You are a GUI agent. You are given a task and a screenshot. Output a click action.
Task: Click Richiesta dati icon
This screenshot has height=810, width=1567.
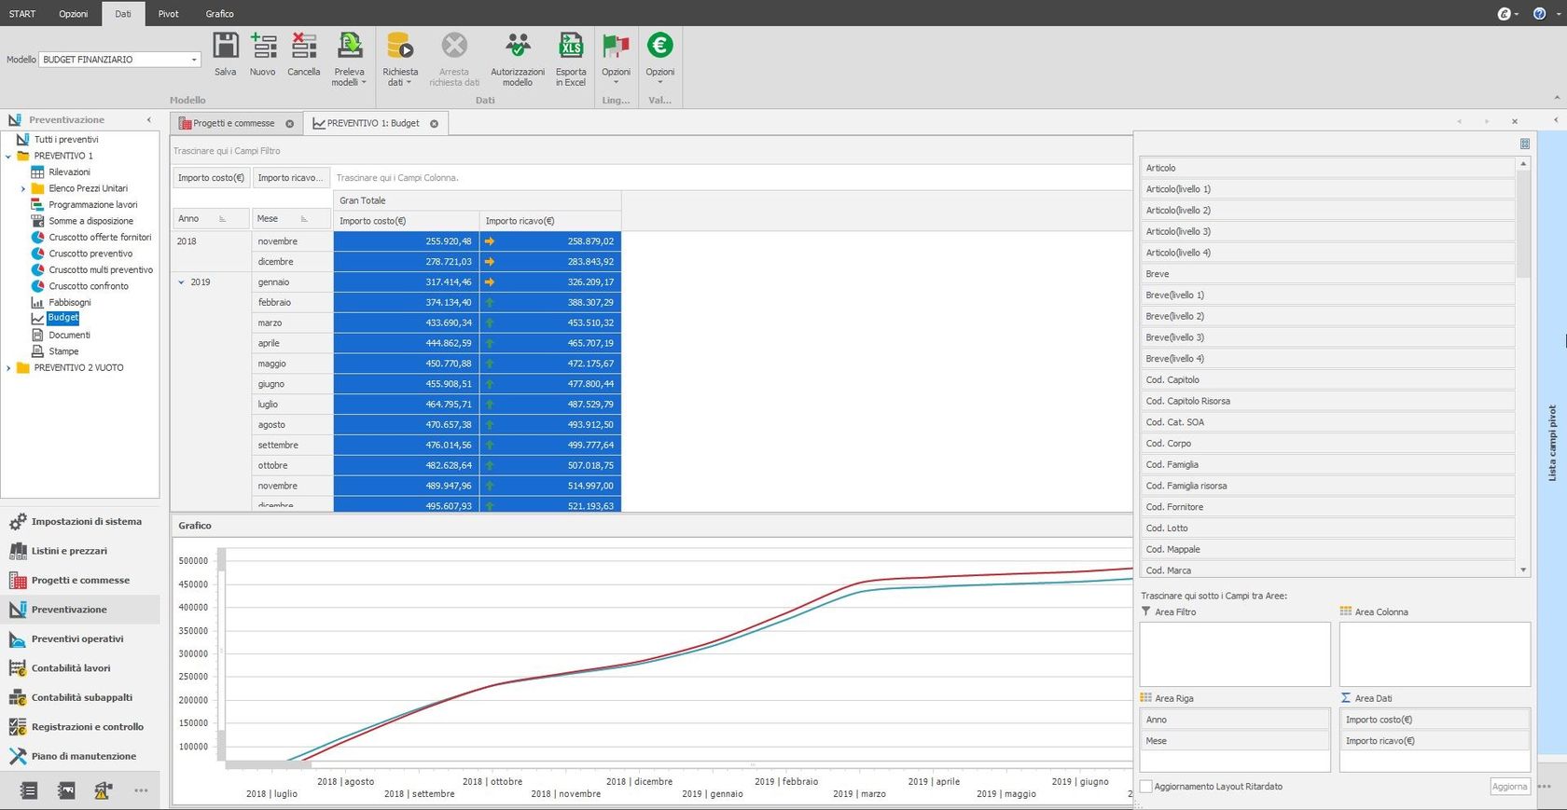point(399,47)
